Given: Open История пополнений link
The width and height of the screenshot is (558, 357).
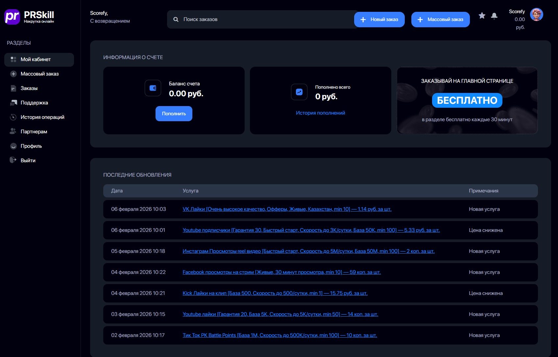Looking at the screenshot, I should point(320,113).
